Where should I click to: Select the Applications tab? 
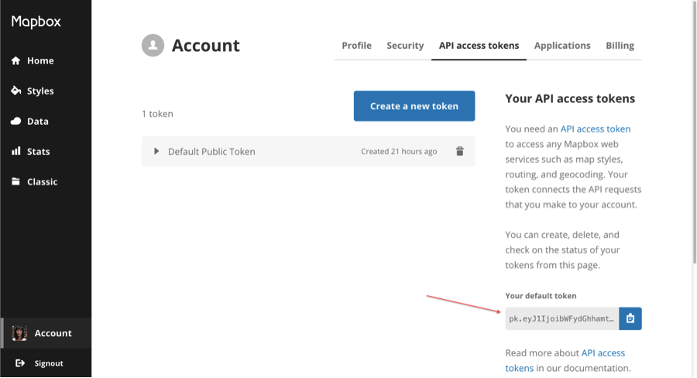562,46
